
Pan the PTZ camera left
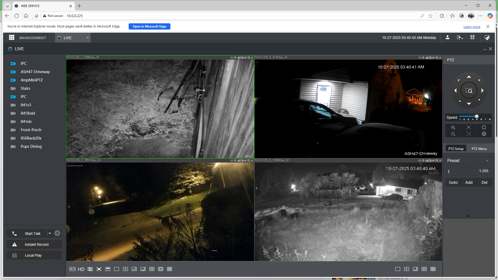[x=455, y=90]
